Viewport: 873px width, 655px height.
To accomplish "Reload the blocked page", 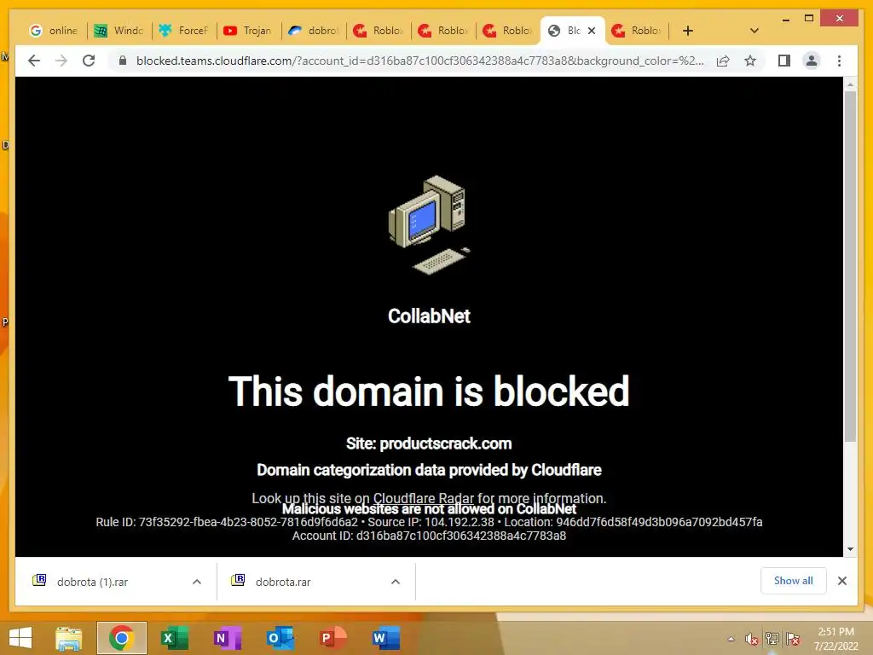I will 89,61.
